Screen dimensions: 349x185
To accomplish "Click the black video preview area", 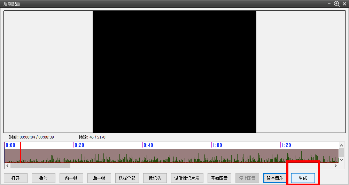I will pyautogui.click(x=174, y=72).
